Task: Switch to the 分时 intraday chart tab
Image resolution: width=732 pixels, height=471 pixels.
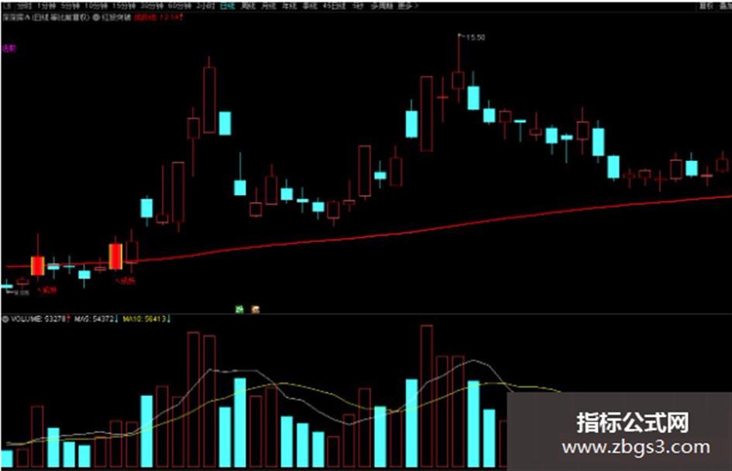Action: tap(25, 6)
